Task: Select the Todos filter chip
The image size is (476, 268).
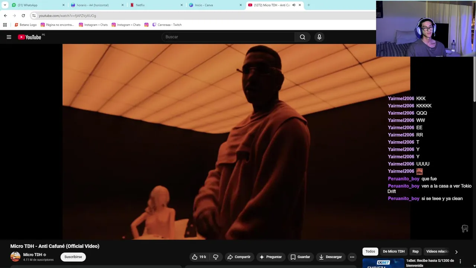Action: 370,251
